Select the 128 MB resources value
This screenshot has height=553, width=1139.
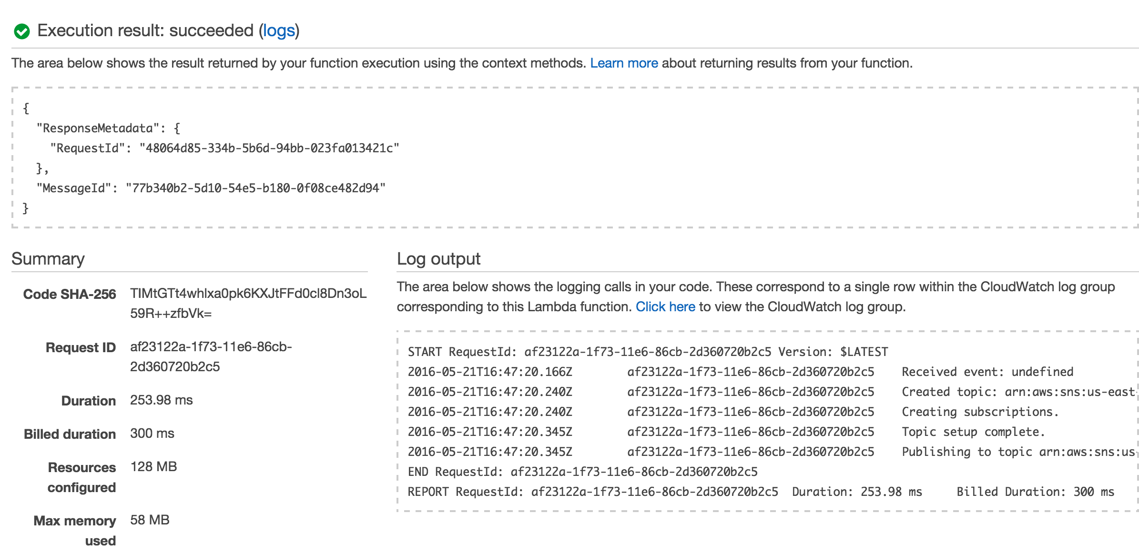click(x=153, y=466)
